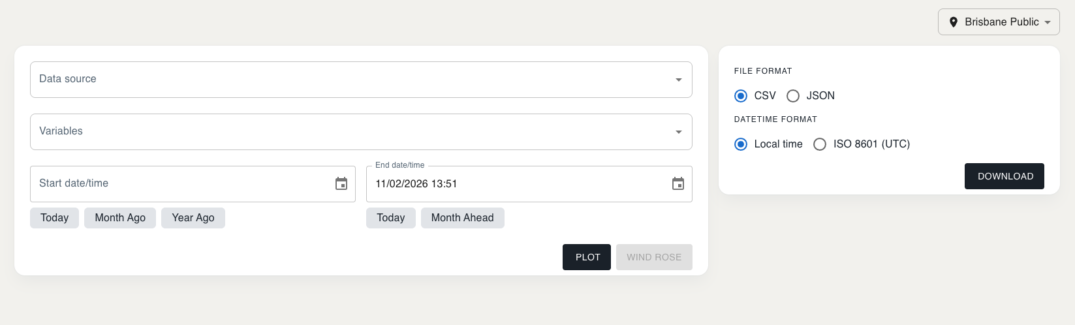Click the Month Ago chip
The image size is (1075, 325).
tap(120, 218)
